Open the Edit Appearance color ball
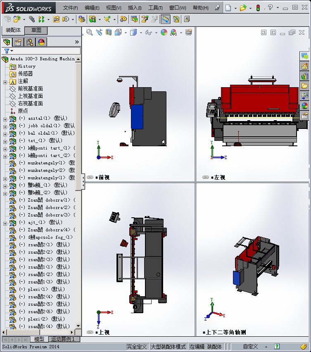This screenshot has width=311, height=352. pos(164,32)
